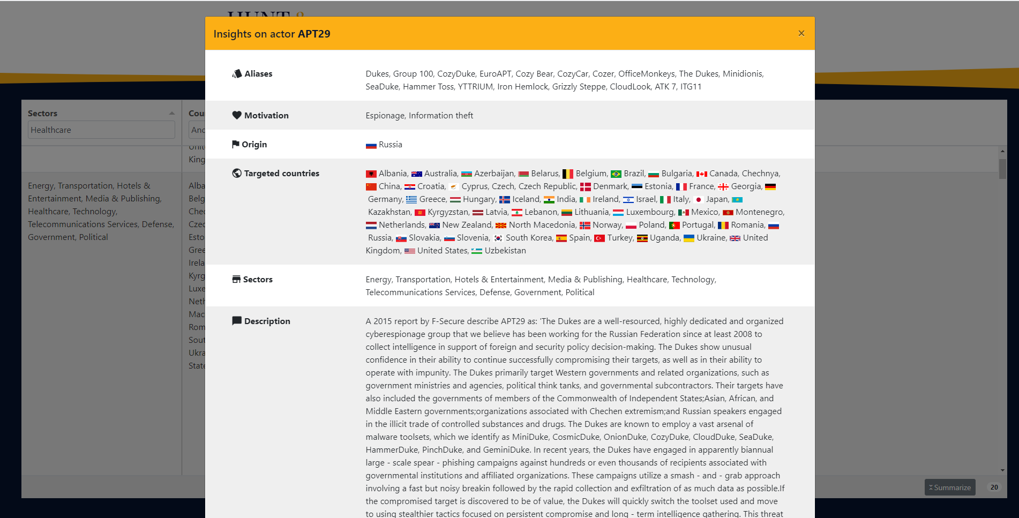The image size is (1019, 518).
Task: Click the 'Uzbekistan' country name
Action: [505, 250]
